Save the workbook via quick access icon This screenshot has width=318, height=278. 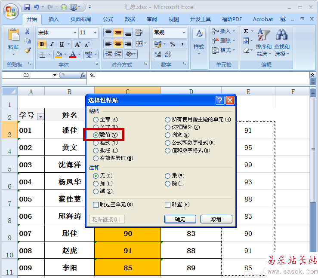(x=27, y=7)
